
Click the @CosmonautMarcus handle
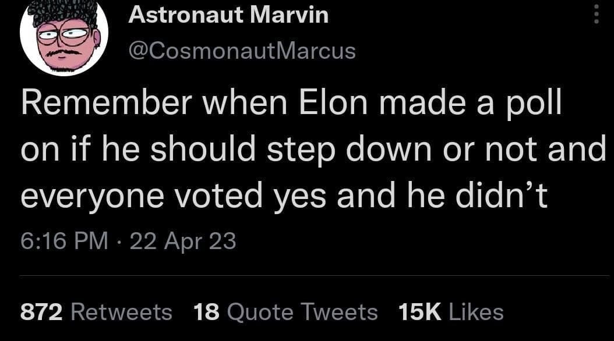click(242, 51)
